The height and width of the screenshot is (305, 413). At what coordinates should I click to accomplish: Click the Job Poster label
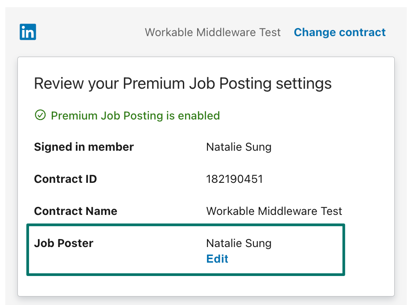64,243
